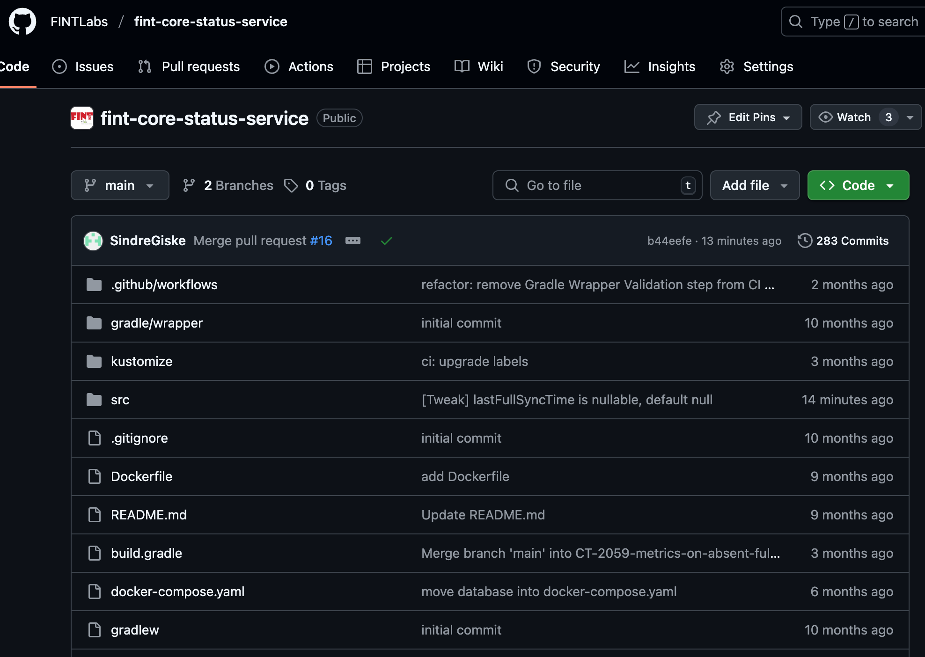The height and width of the screenshot is (657, 925).
Task: Open the lastFullSyncTime tweak commit message
Action: tap(567, 400)
